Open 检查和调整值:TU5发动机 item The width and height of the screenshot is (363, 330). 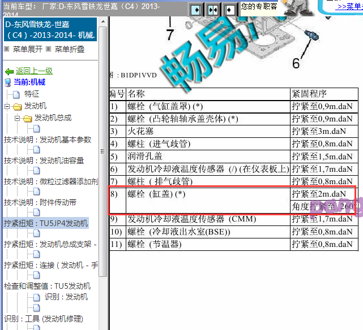(47, 286)
